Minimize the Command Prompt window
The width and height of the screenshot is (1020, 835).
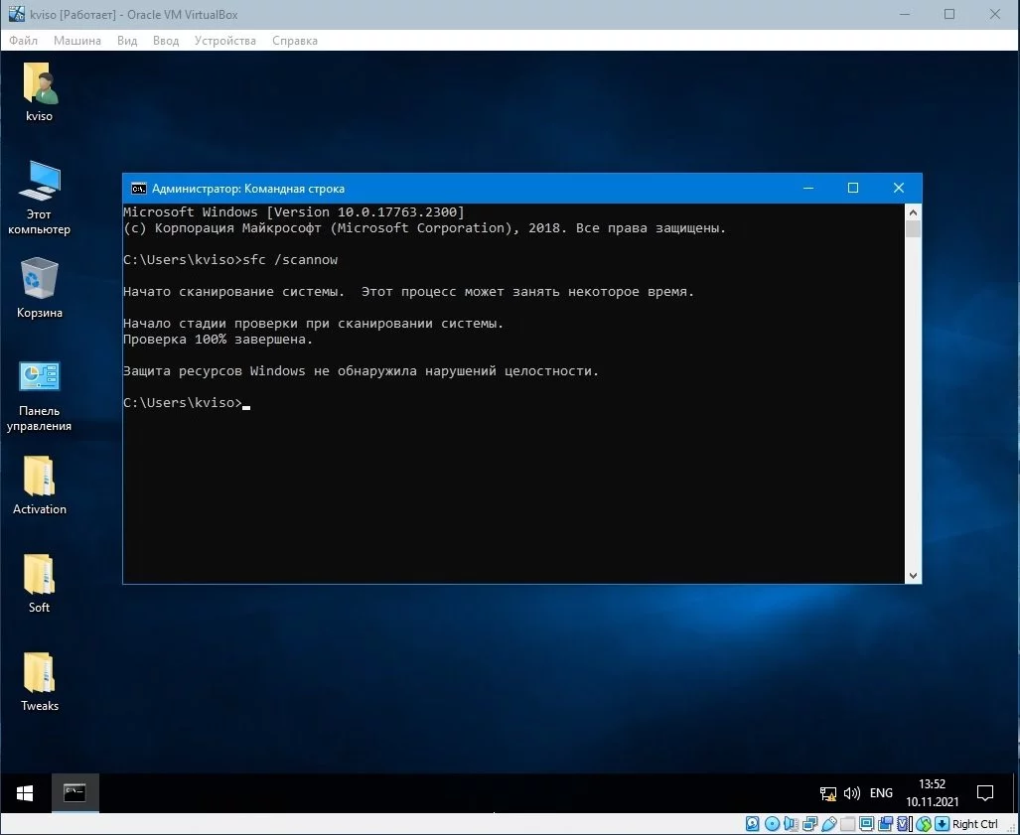pyautogui.click(x=808, y=188)
